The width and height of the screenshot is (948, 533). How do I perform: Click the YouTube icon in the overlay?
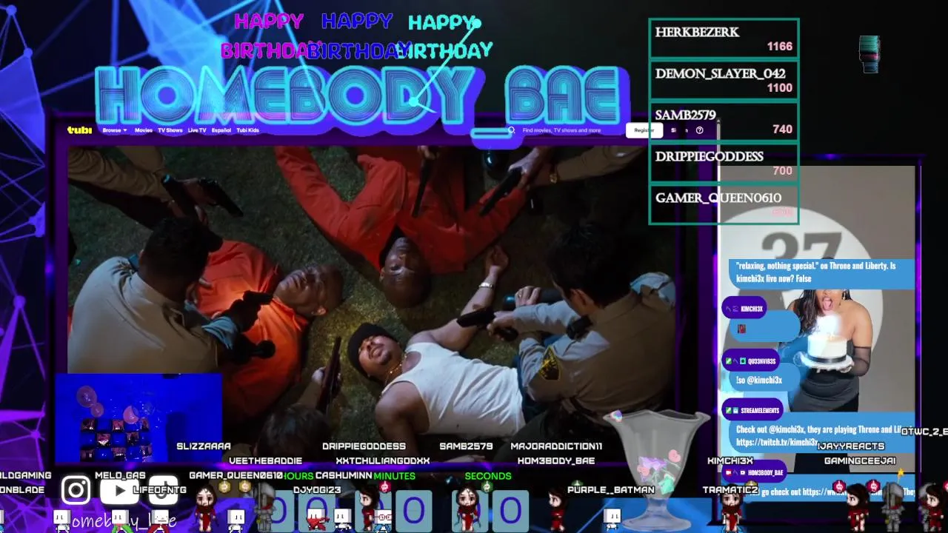point(120,490)
